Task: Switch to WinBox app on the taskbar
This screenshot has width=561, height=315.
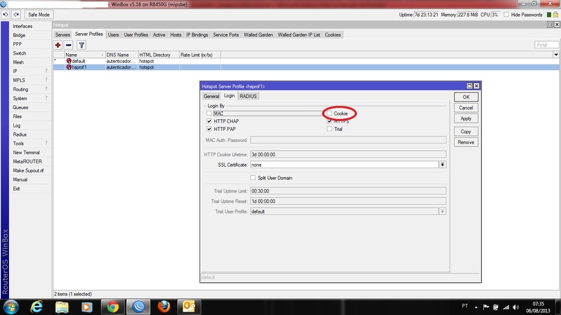Action: point(138,307)
